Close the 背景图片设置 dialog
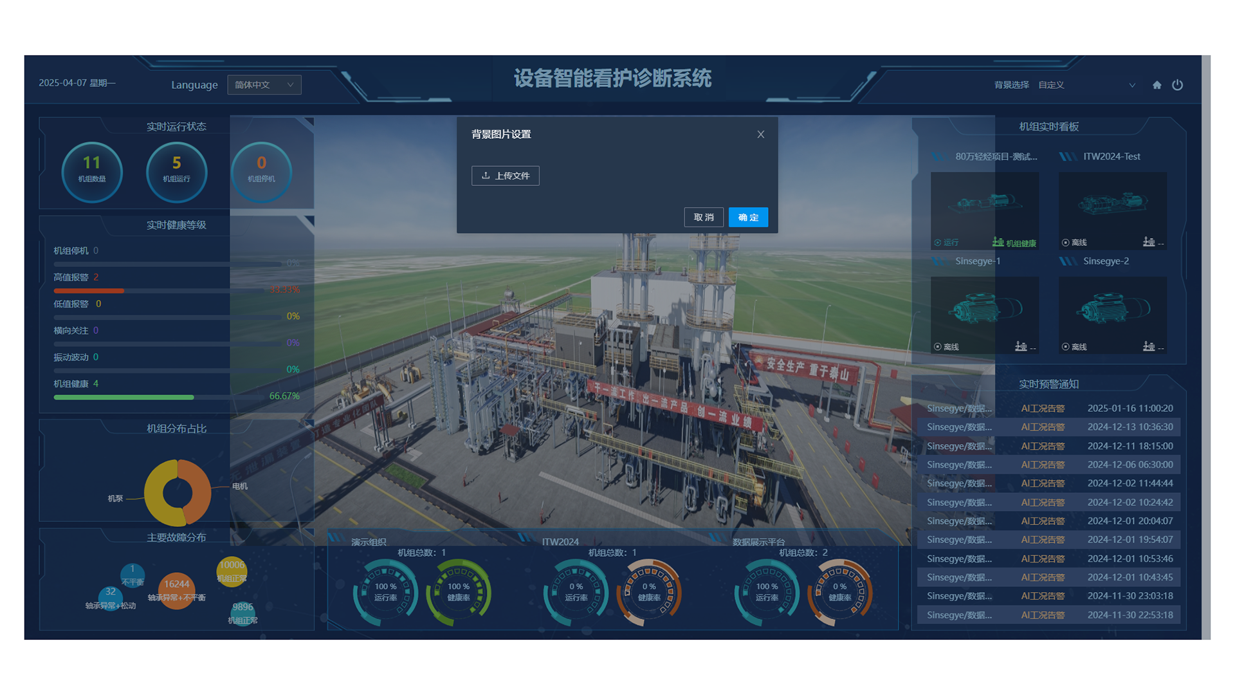Image resolution: width=1235 pixels, height=695 pixels. click(760, 134)
